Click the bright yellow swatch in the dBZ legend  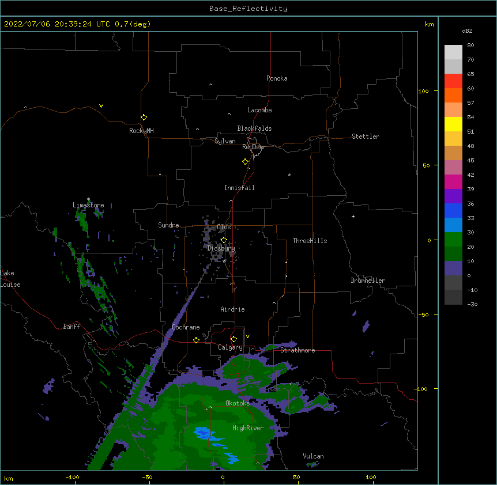[453, 124]
